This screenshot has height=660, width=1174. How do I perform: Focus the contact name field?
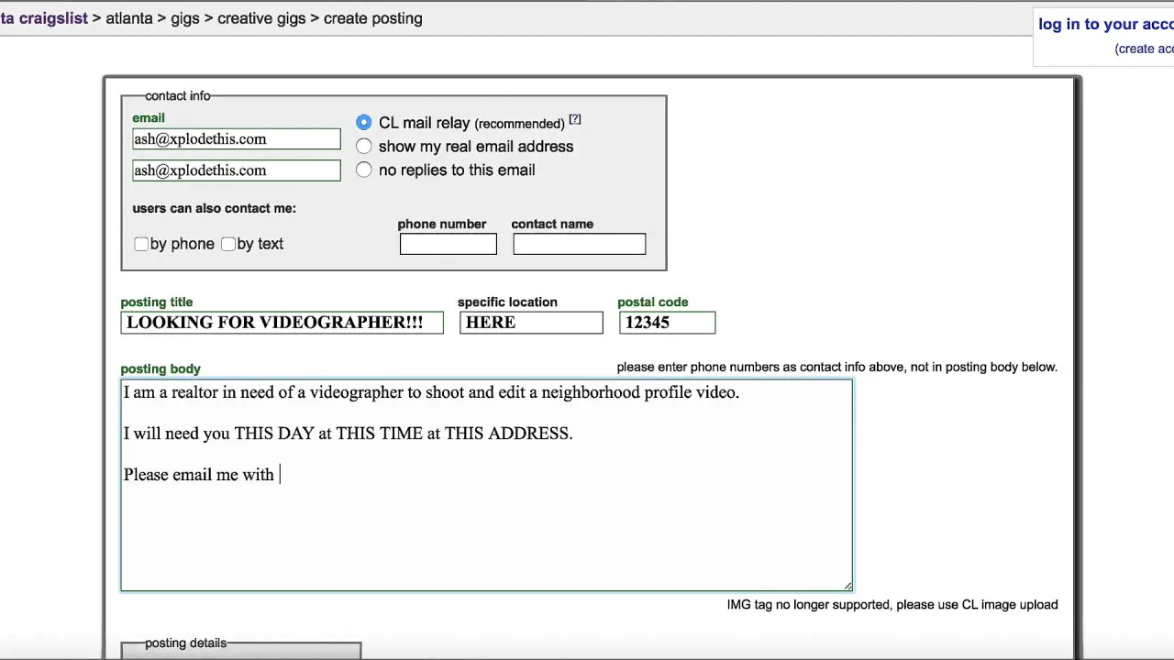(580, 244)
